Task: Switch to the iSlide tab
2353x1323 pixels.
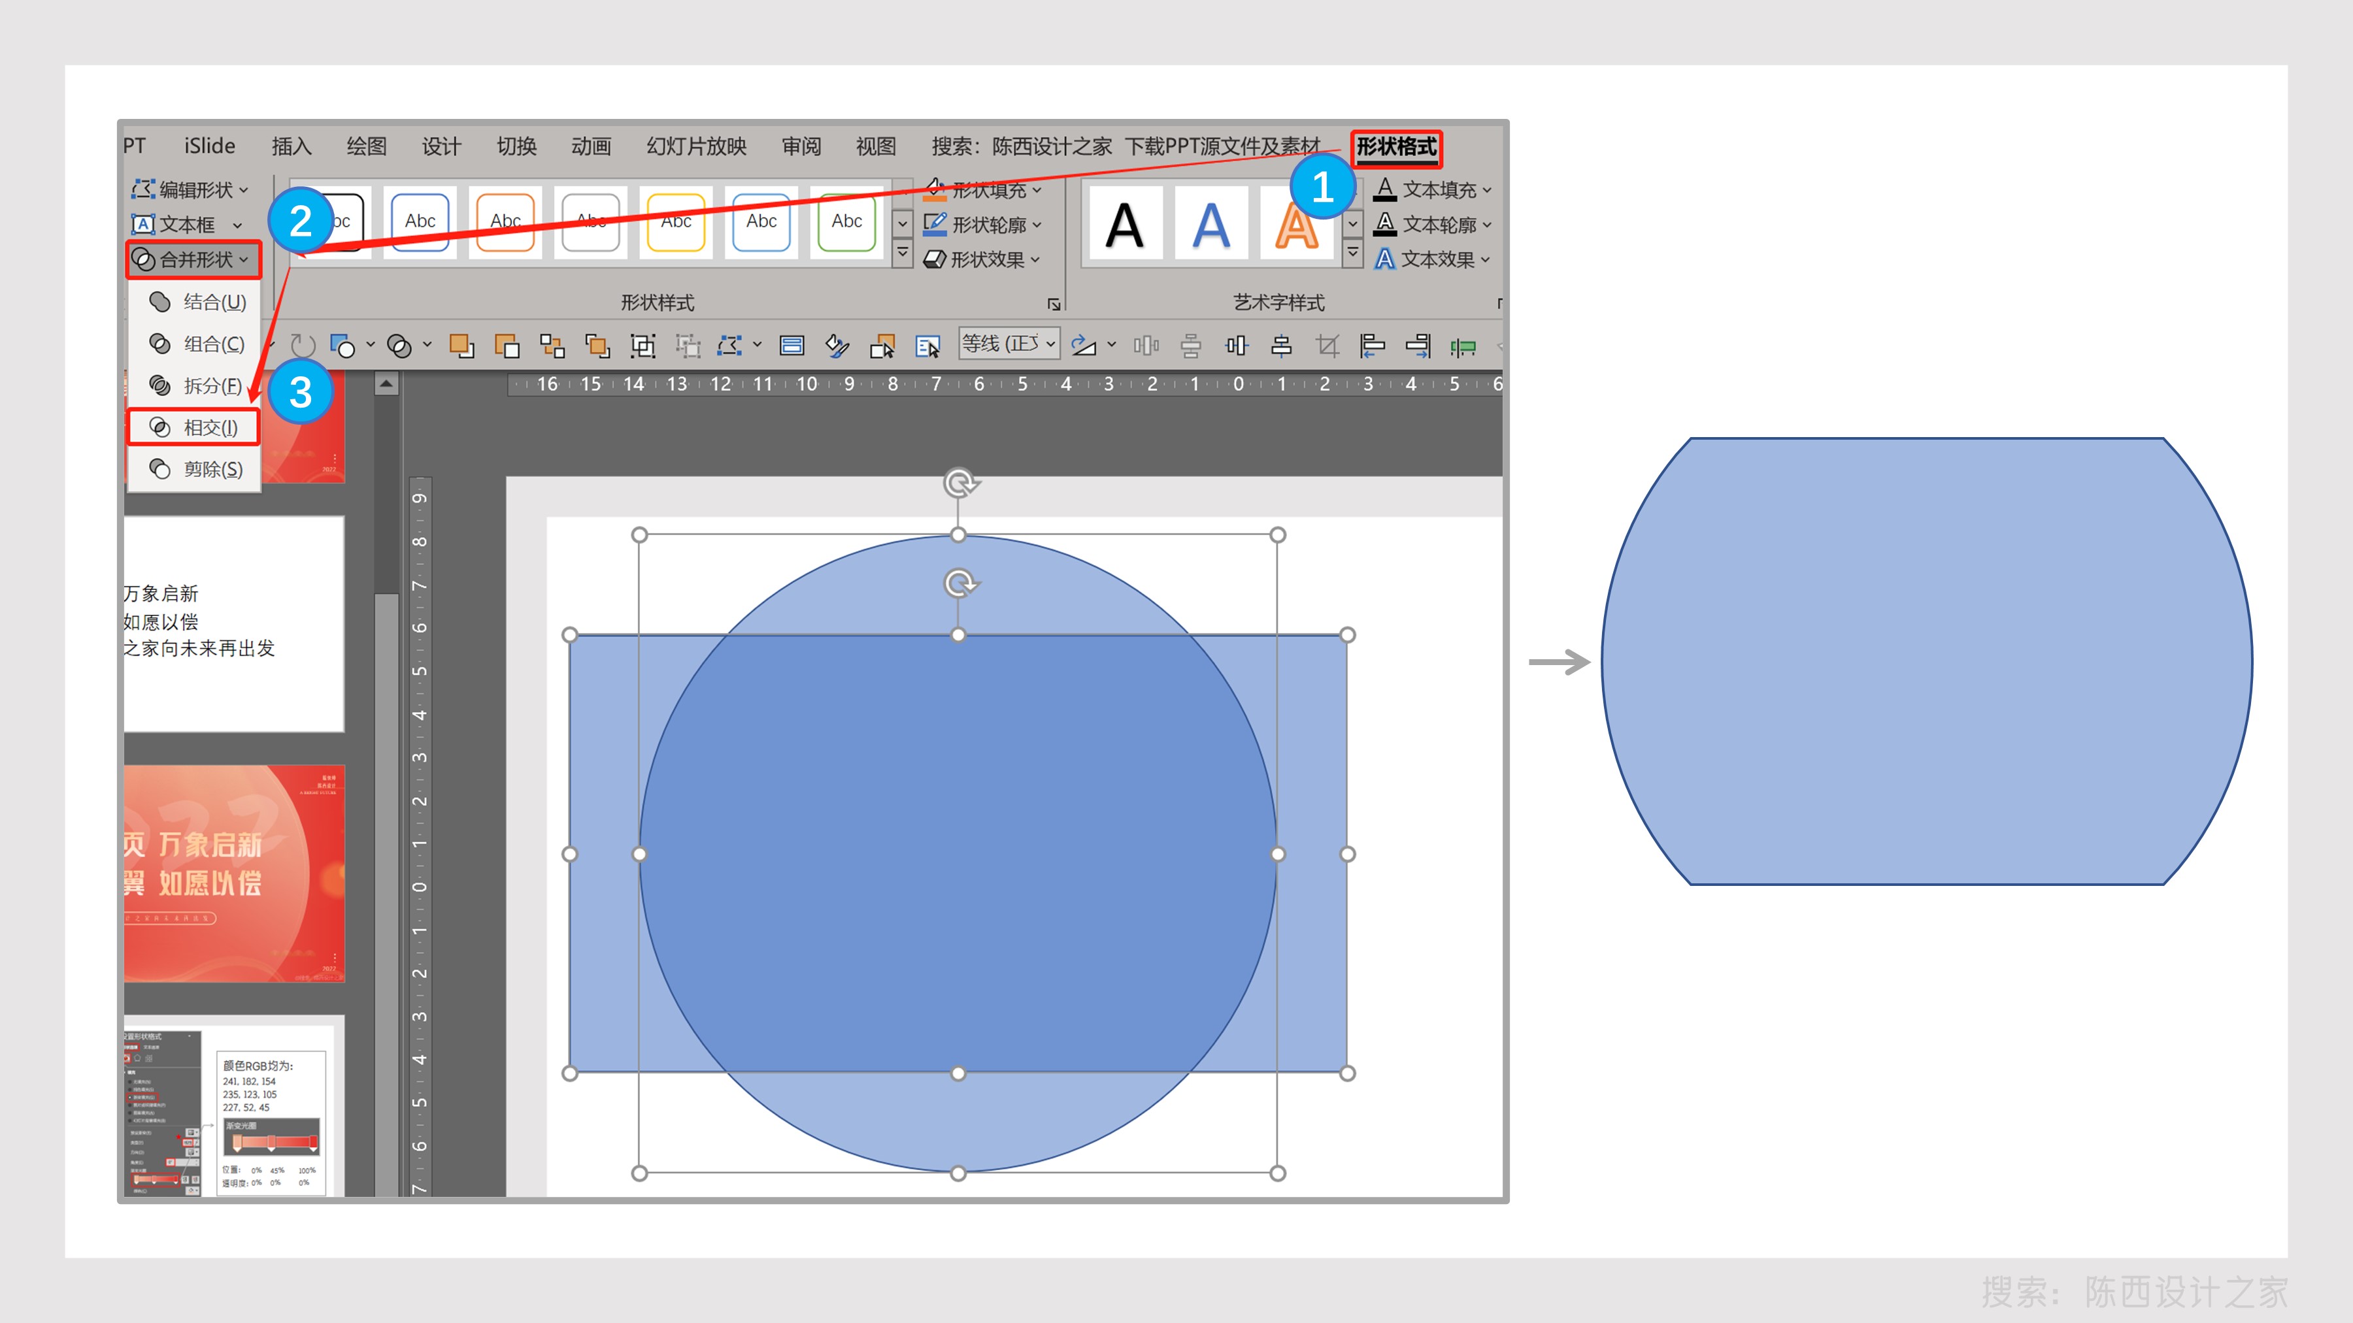Action: 209,146
